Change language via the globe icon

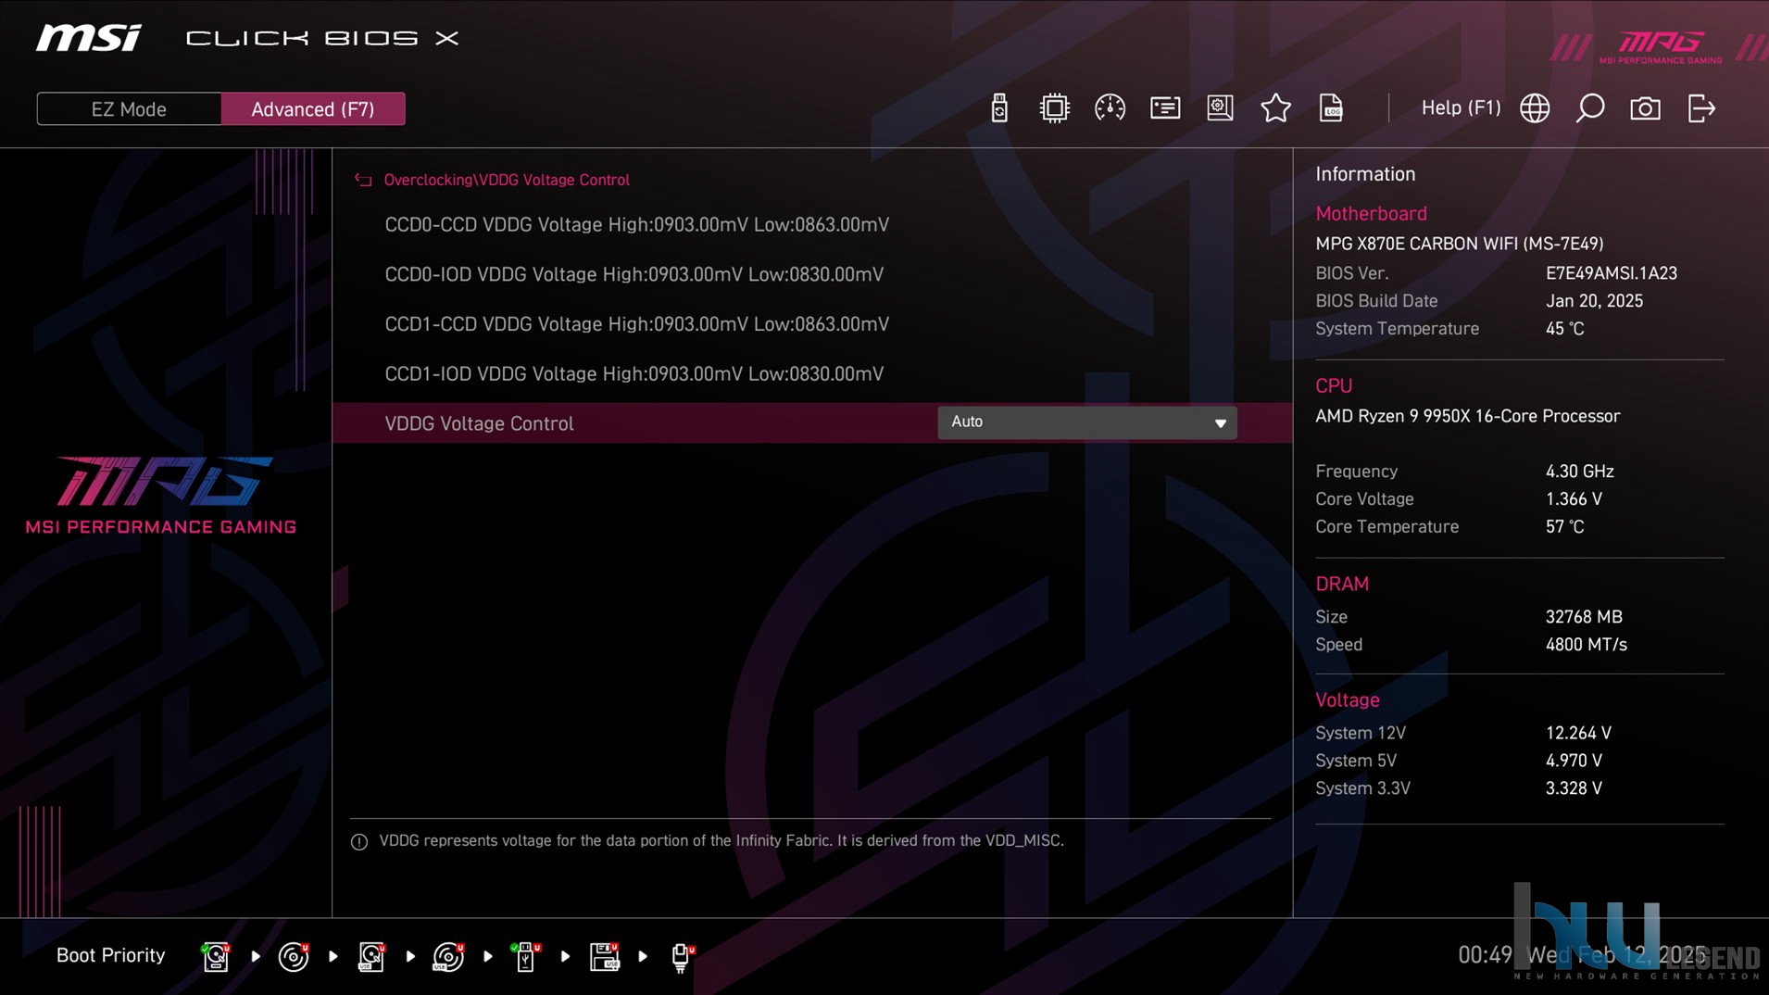coord(1535,108)
